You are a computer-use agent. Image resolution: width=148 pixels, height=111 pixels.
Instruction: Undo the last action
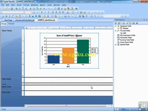coord(44,9)
